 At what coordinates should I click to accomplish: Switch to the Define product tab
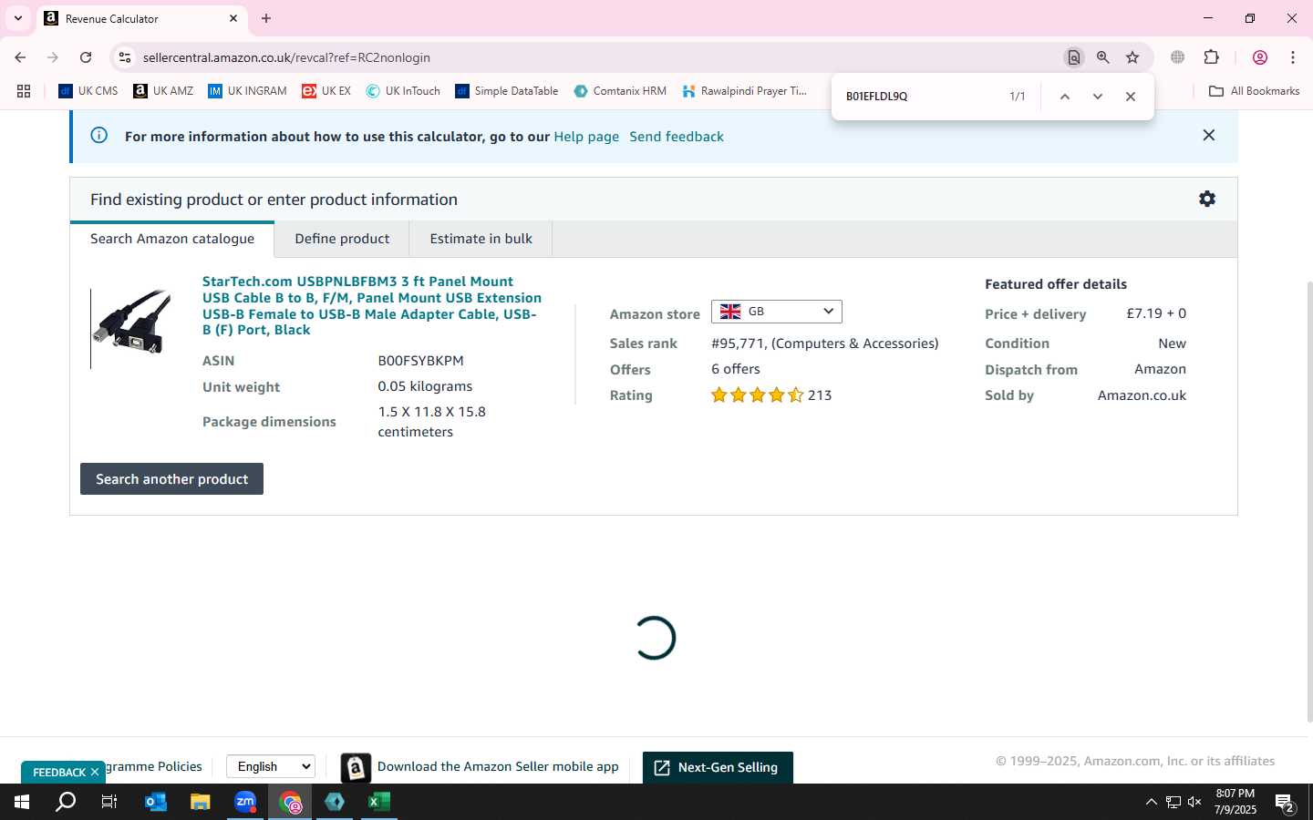click(x=342, y=239)
